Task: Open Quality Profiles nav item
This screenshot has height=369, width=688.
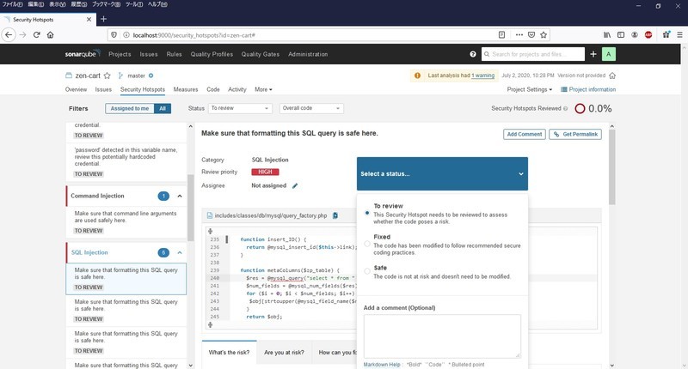Action: click(212, 54)
